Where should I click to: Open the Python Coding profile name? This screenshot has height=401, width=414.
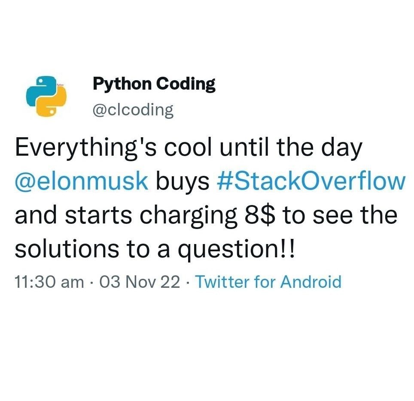tap(154, 84)
